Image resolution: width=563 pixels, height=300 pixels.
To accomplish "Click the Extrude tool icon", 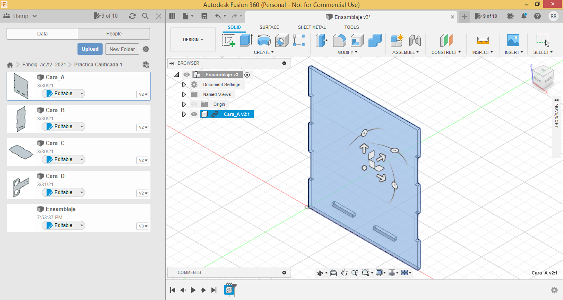I will point(246,40).
